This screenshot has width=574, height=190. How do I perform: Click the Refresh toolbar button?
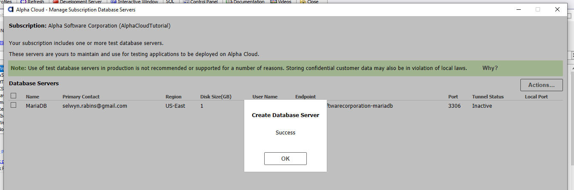(32, 2)
